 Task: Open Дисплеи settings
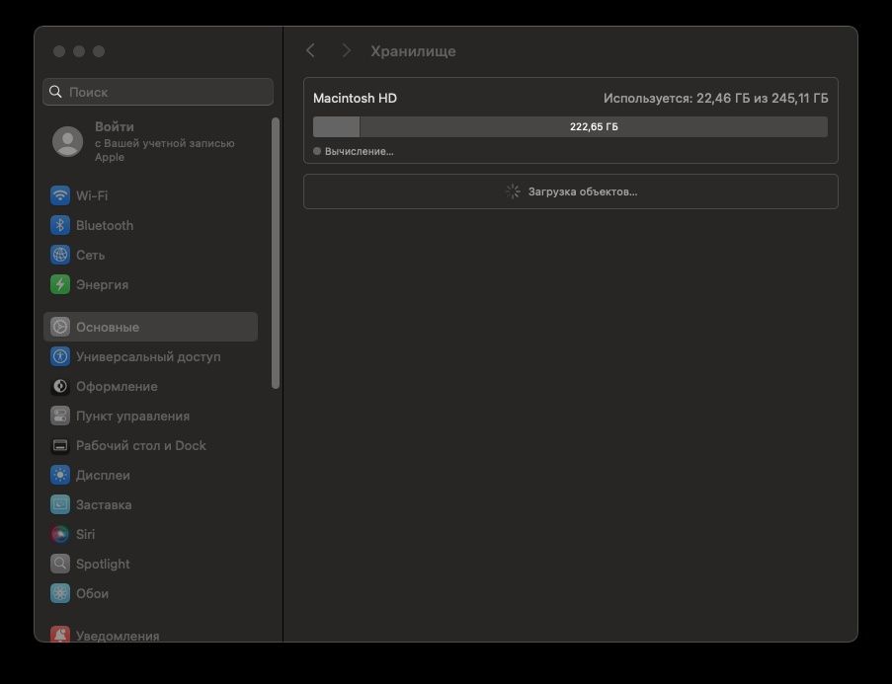tap(150, 475)
